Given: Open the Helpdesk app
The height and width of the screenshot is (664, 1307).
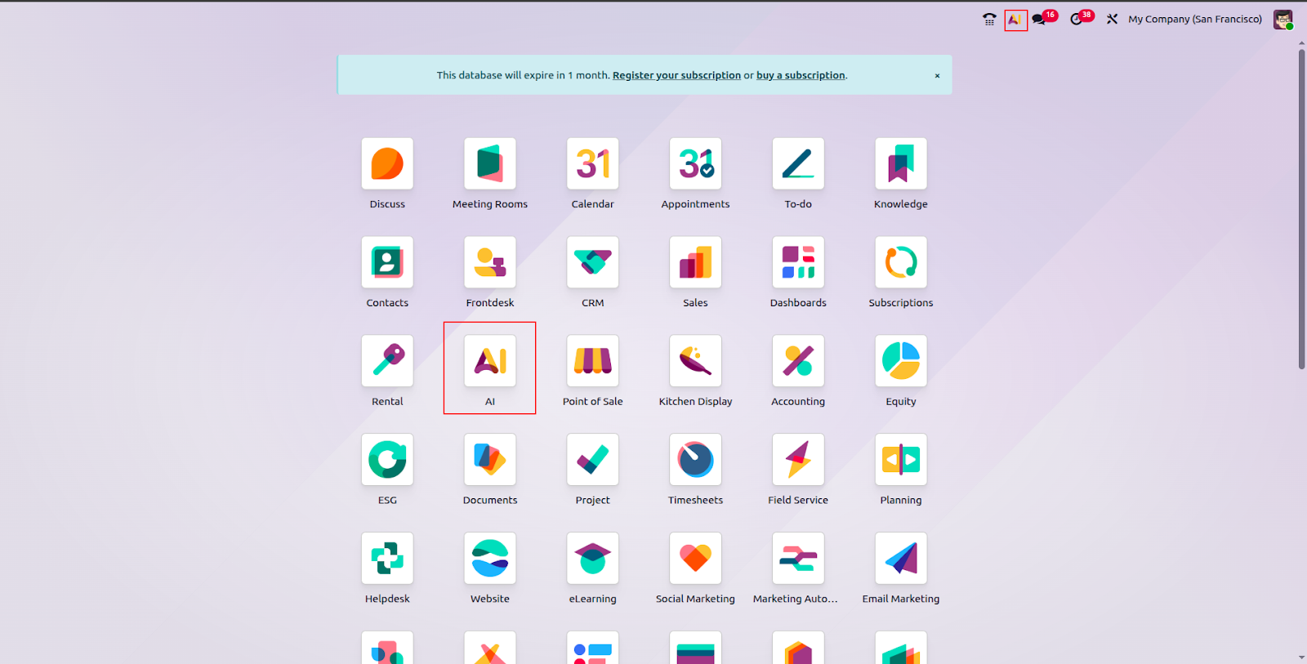Looking at the screenshot, I should coord(387,559).
